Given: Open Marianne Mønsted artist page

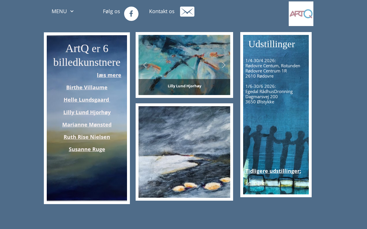Looking at the screenshot, I should coord(87,125).
